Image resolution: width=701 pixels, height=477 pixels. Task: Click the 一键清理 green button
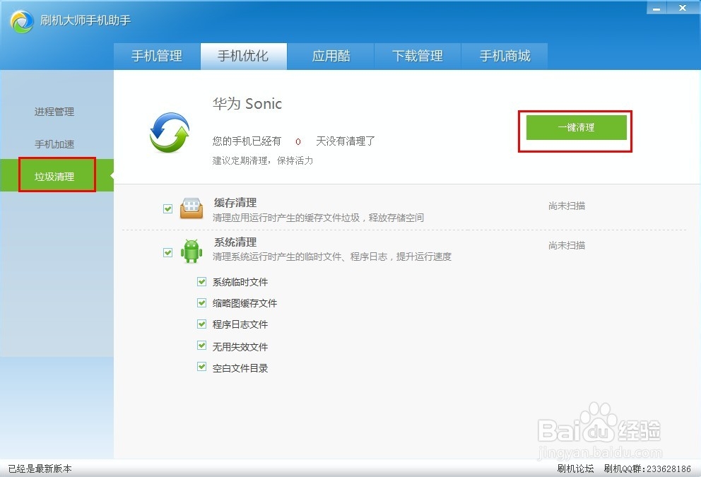pyautogui.click(x=576, y=127)
